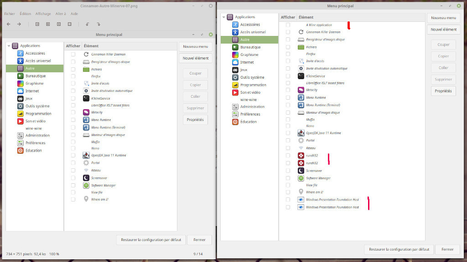Click the next image arrow in viewer toolbar
The width and height of the screenshot is (467, 262).
19,24
